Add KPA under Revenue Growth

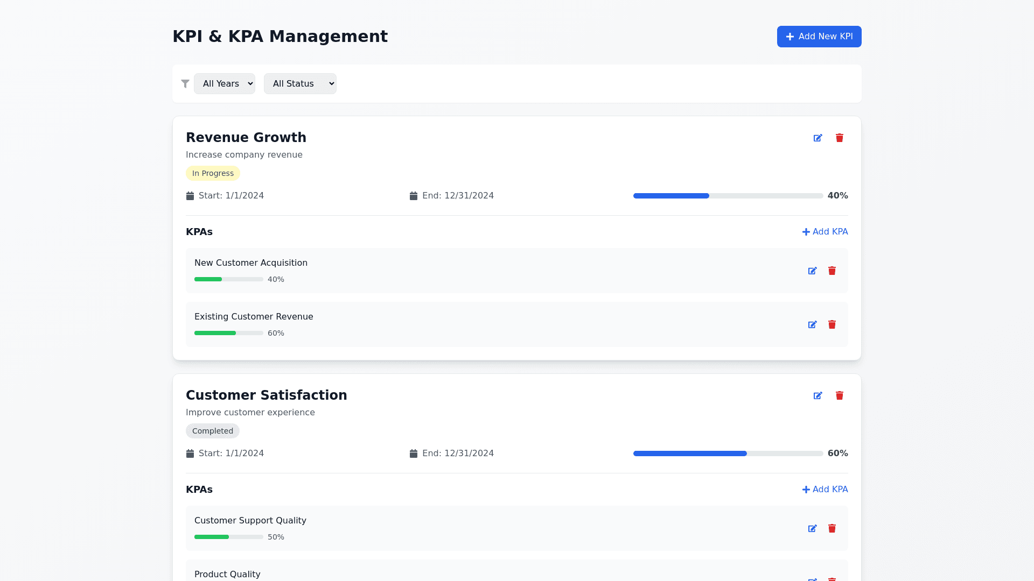coord(825,232)
